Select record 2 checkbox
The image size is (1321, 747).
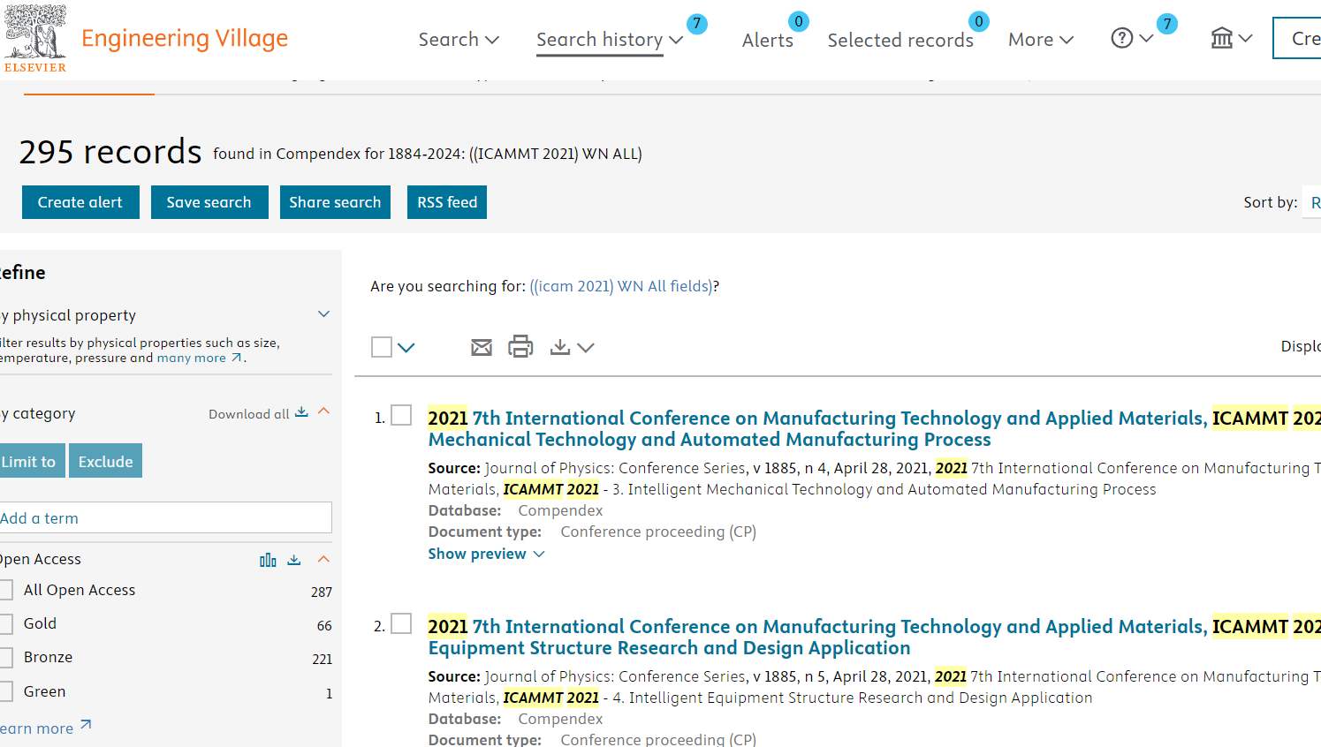point(401,623)
